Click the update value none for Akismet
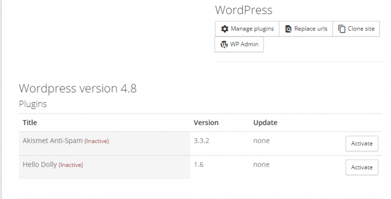The width and height of the screenshot is (391, 199). 261,141
